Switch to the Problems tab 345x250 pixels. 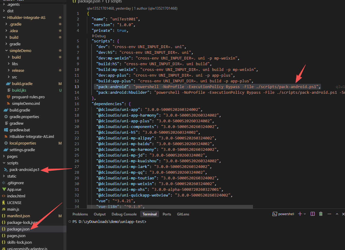pyautogui.click(x=80, y=214)
